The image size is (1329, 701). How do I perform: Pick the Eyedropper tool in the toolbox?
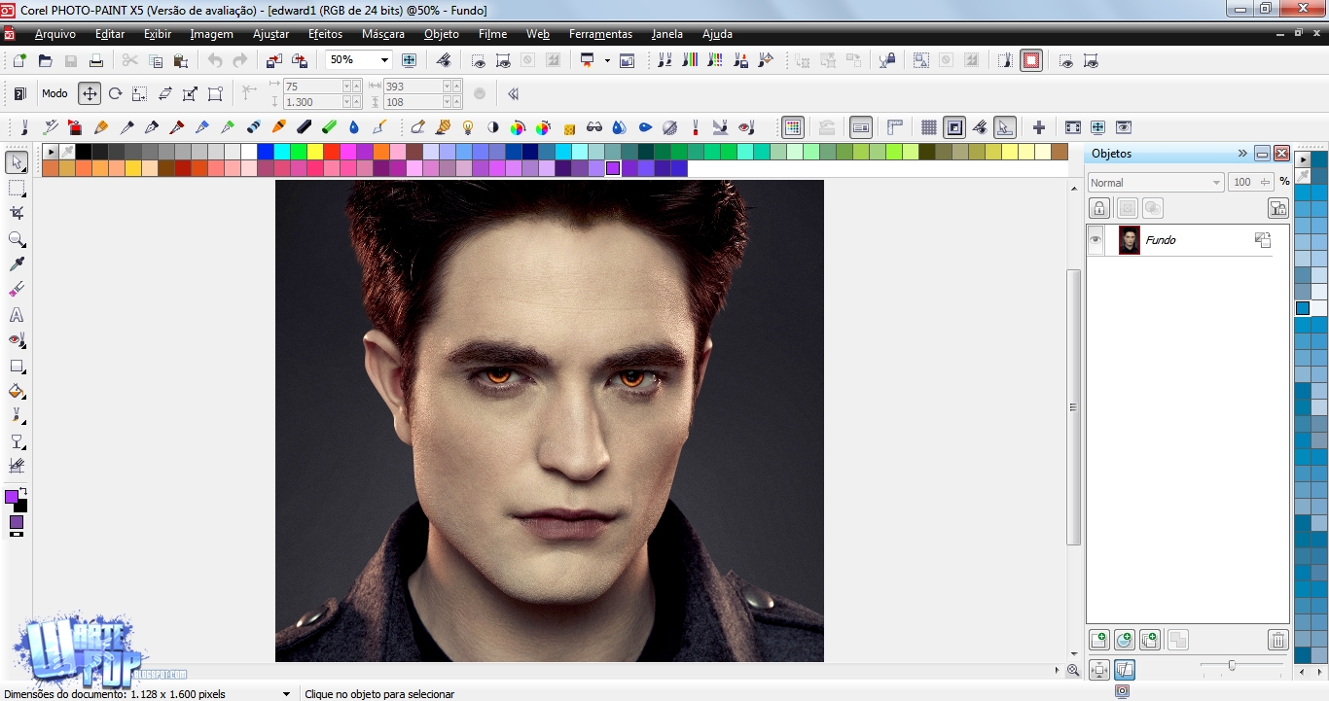tap(17, 264)
